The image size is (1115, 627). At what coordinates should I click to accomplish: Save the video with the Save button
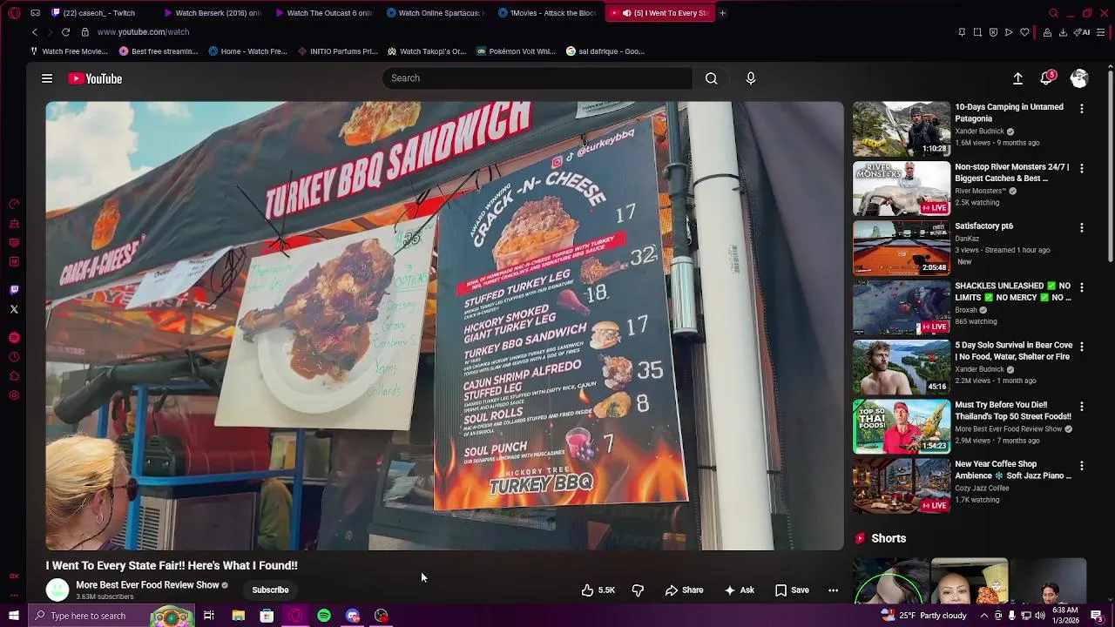pyautogui.click(x=792, y=590)
